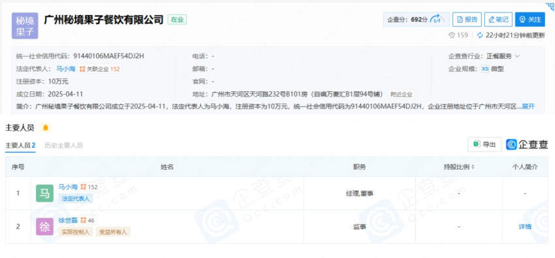The height and width of the screenshot is (258, 555).
Task: Click the 个人简介 column header
Action: [x=525, y=167]
